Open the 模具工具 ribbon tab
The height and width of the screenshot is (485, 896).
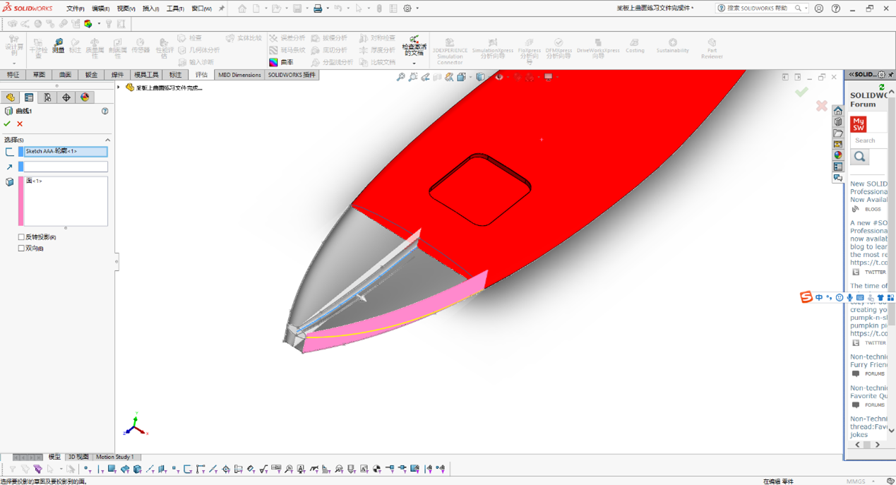point(146,75)
